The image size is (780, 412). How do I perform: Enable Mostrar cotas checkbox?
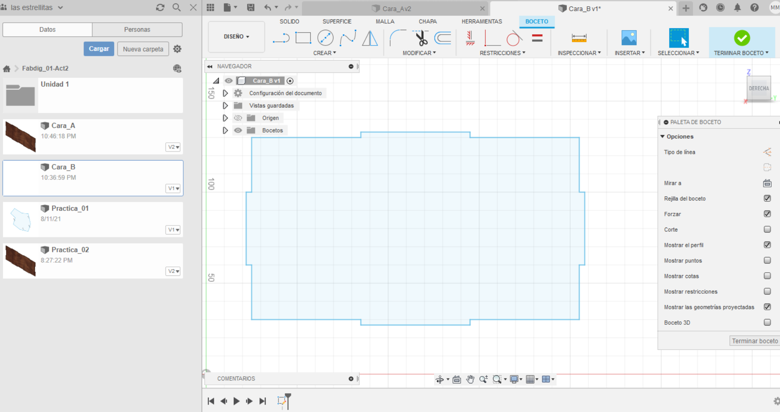click(x=767, y=276)
